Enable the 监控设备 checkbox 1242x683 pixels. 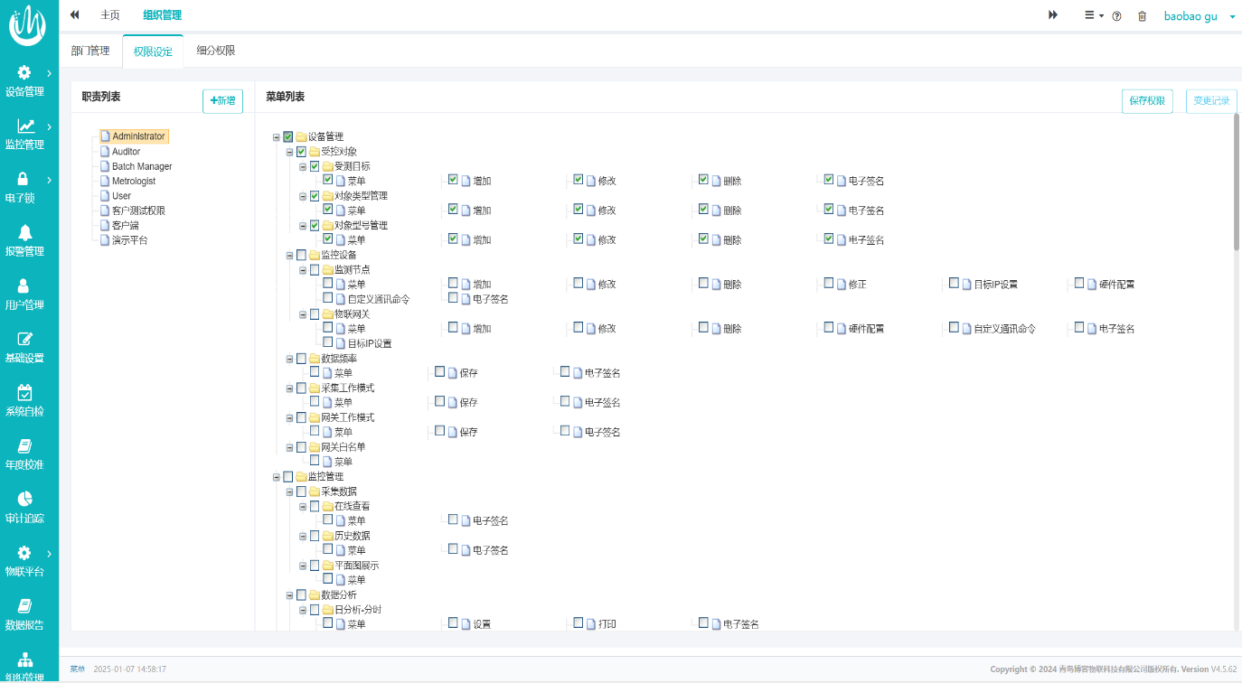(x=302, y=255)
